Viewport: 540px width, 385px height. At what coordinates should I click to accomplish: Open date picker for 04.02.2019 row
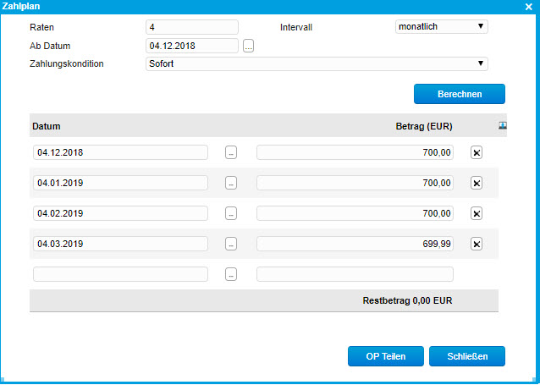tap(231, 213)
